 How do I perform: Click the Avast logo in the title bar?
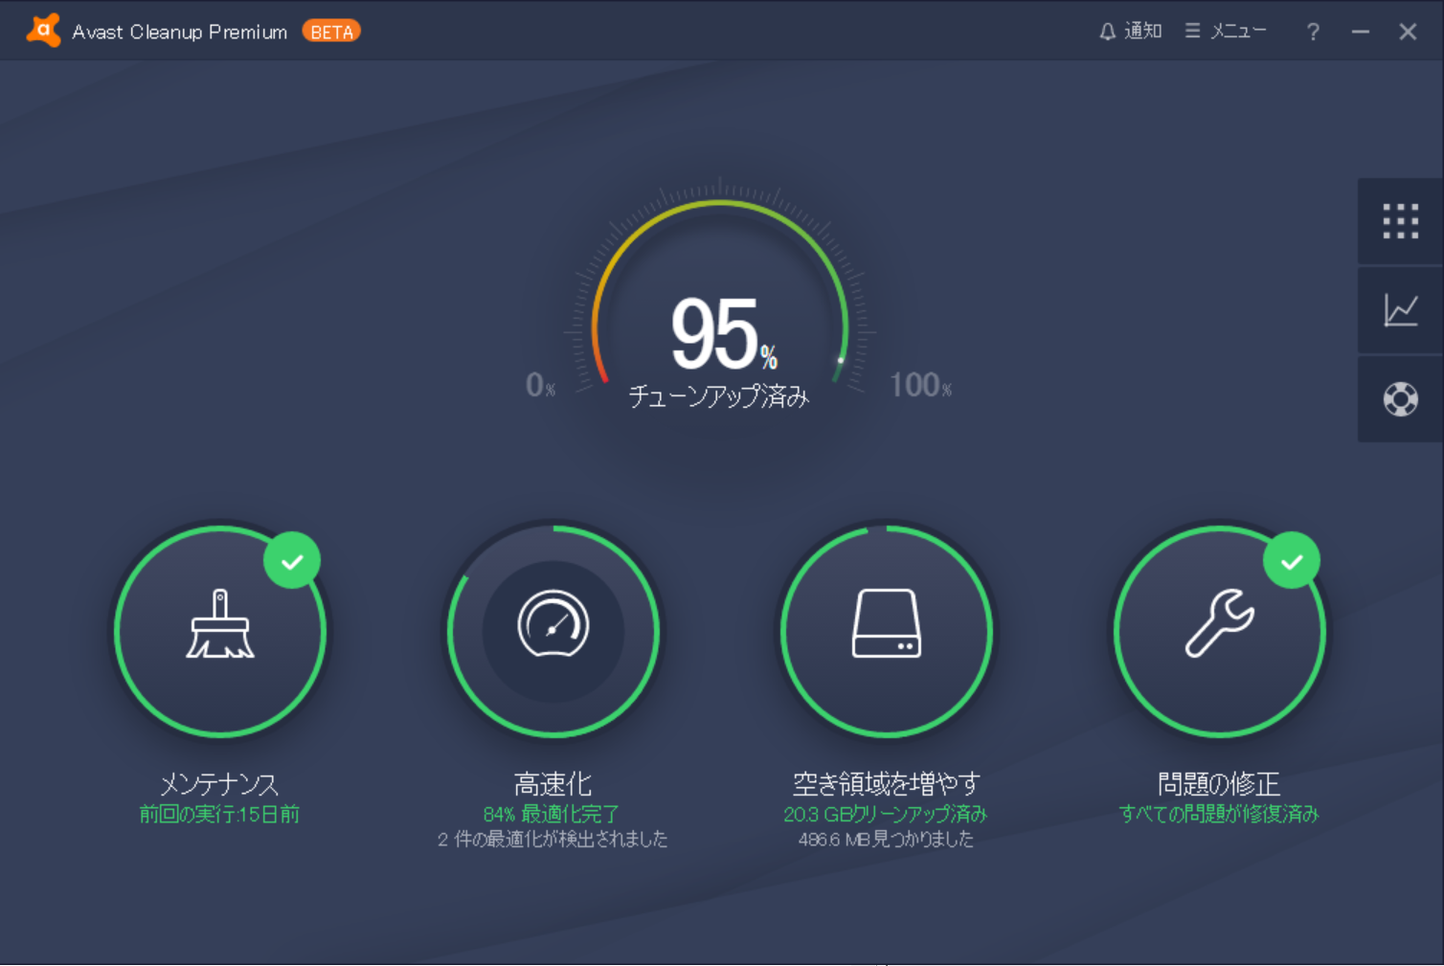pyautogui.click(x=42, y=30)
